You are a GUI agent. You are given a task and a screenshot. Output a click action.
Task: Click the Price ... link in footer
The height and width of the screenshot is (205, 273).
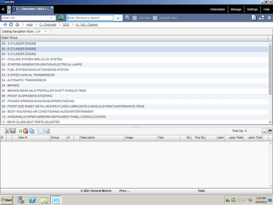click(x=125, y=191)
